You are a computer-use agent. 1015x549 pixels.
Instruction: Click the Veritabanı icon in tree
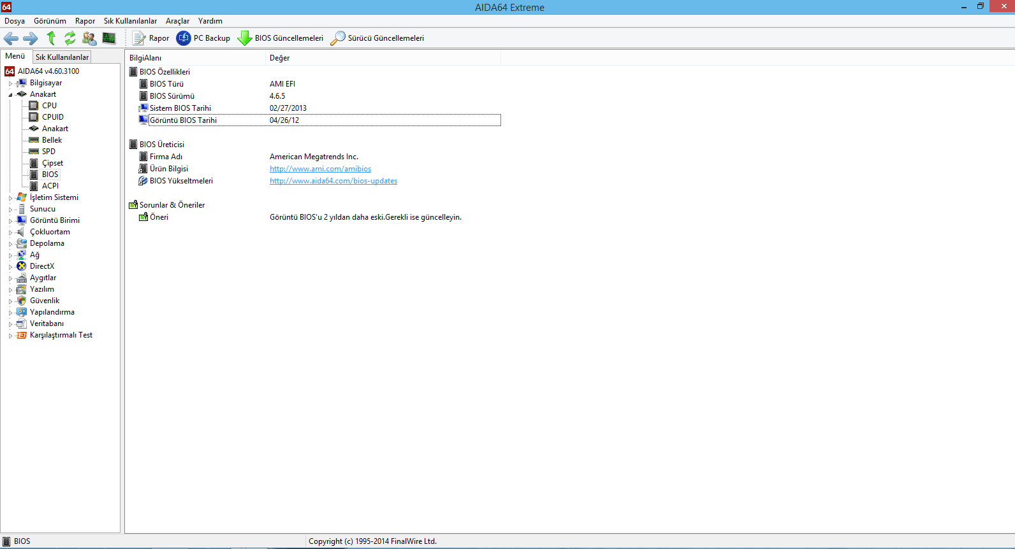(x=22, y=324)
